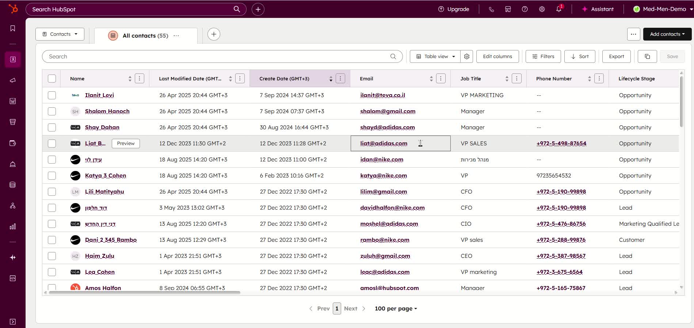Click table view settings gear icon

466,57
